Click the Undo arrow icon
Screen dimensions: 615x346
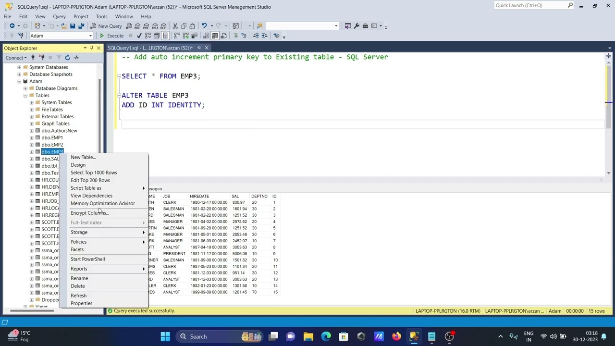pos(204,26)
